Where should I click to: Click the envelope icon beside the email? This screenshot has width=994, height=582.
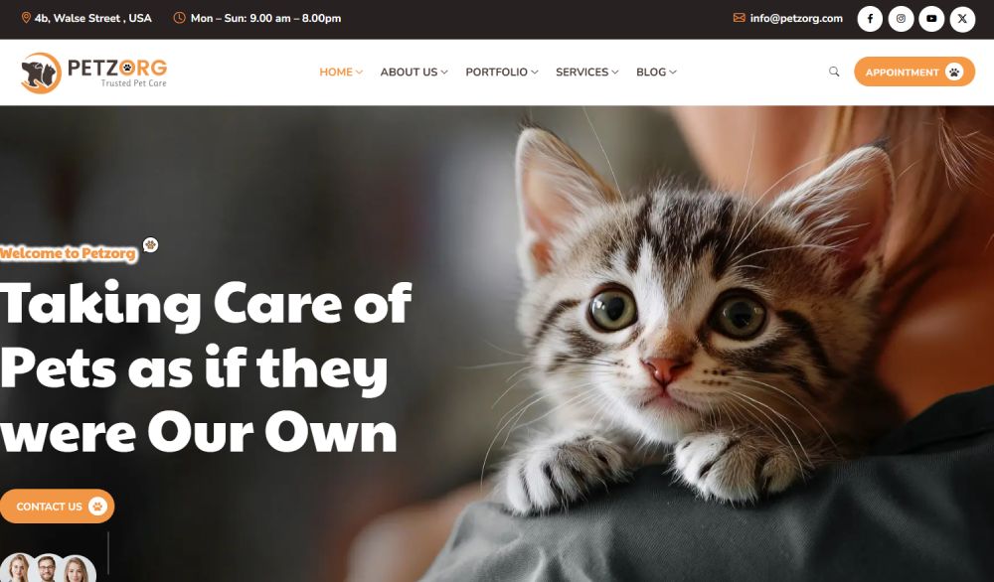(740, 18)
